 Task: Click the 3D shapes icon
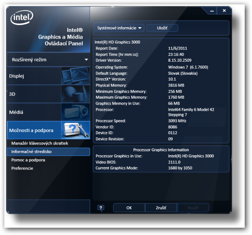pyautogui.click(x=75, y=94)
